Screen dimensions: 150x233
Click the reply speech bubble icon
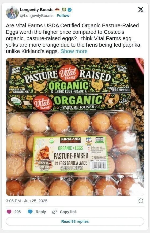pos(30,212)
